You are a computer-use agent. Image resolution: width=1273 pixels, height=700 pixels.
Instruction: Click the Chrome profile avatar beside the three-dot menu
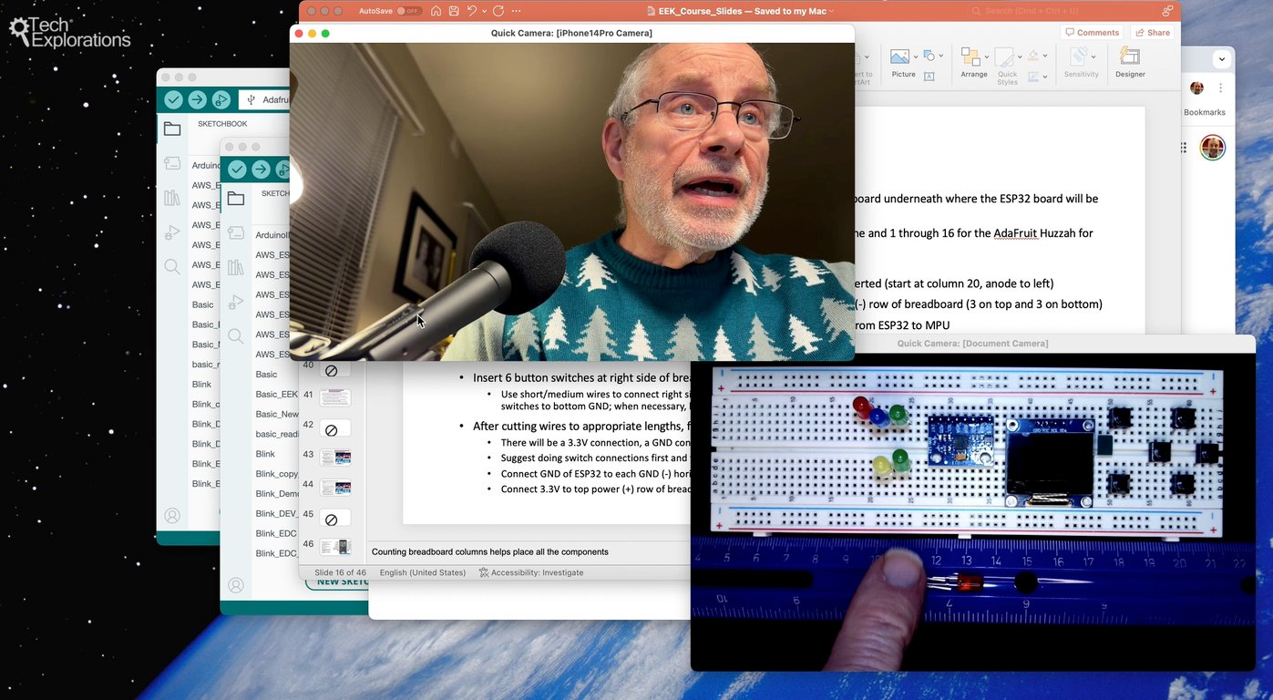coord(1197,88)
